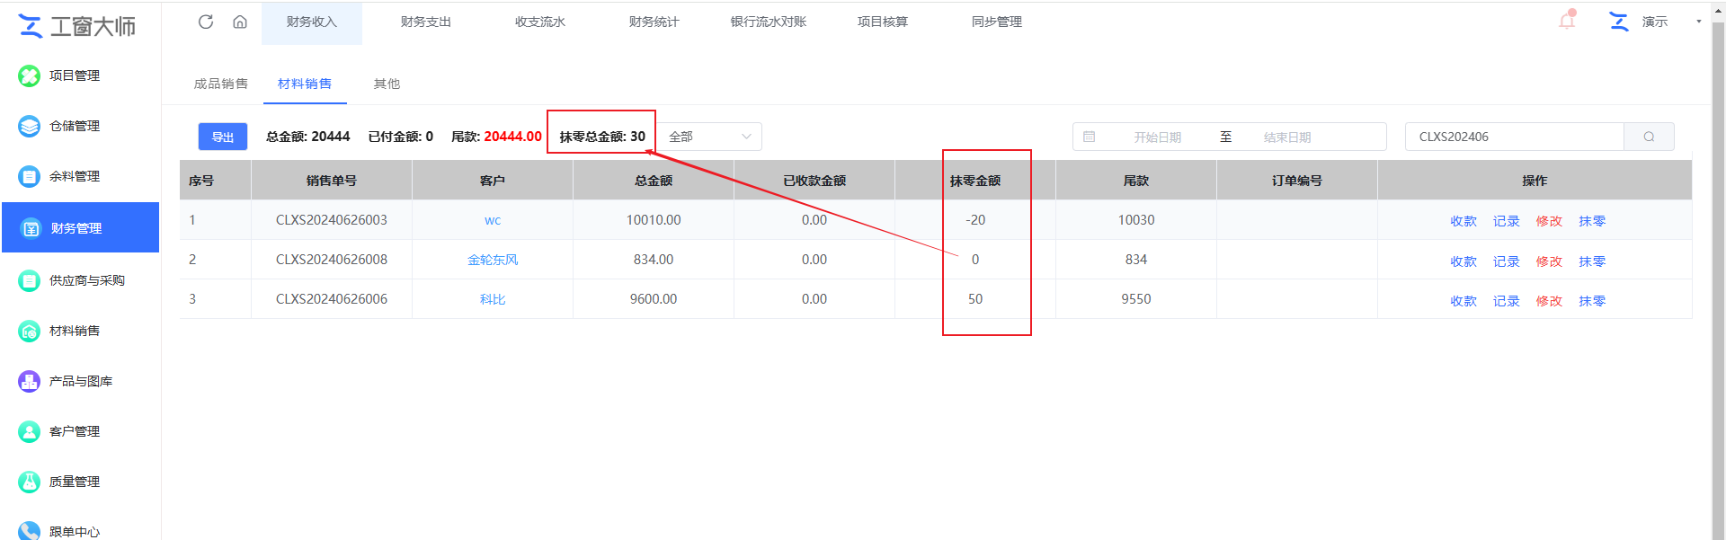Click 抹零 for the 科比 row
This screenshot has height=540, width=1726.
1591,301
